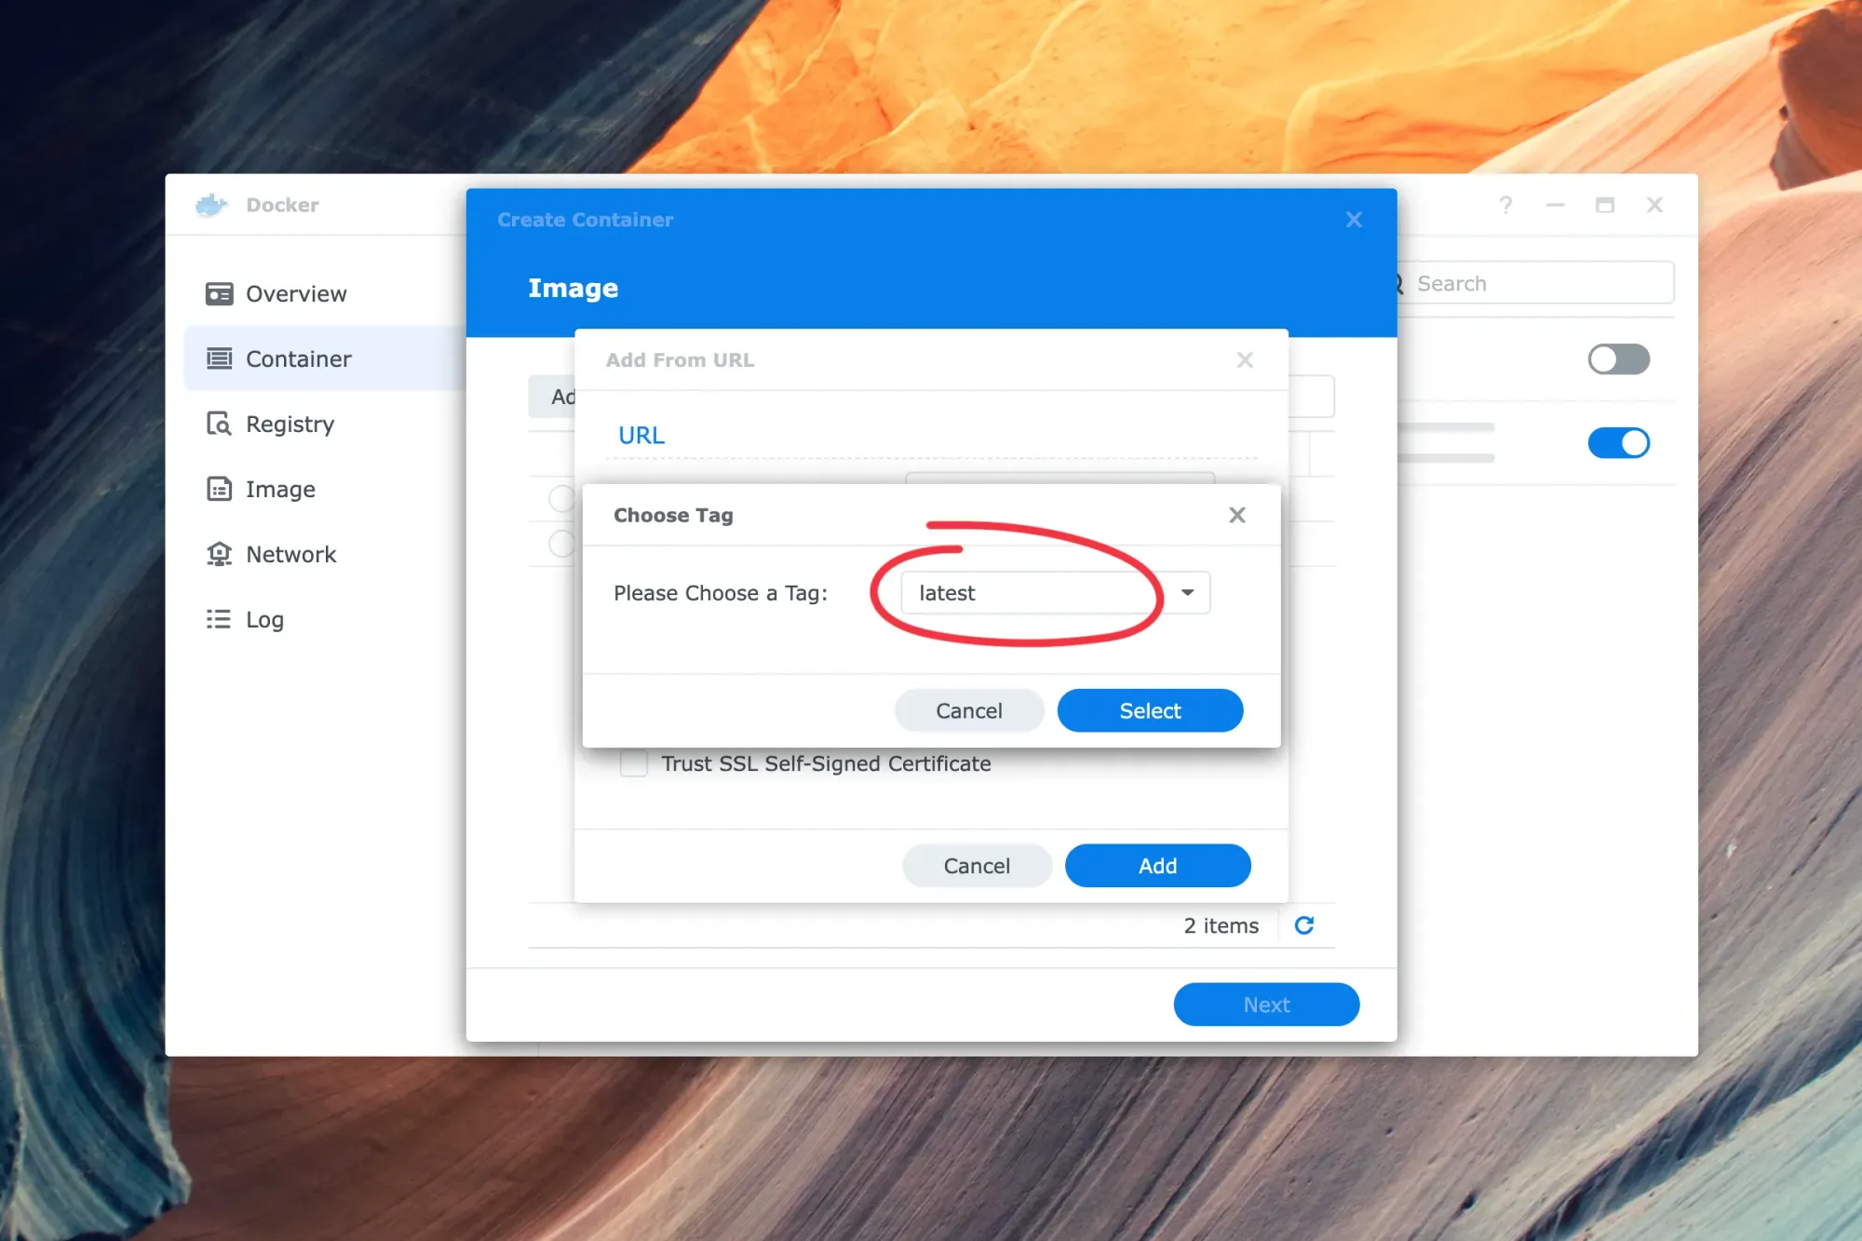Viewport: 1862px width, 1241px height.
Task: Click Cancel in Choose Tag dialog
Action: (969, 710)
